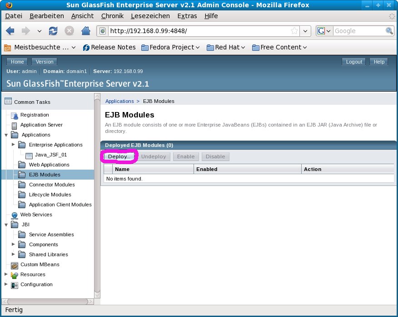This screenshot has height=317, width=398.
Task: Click the Registration icon in the tree
Action: [14, 115]
